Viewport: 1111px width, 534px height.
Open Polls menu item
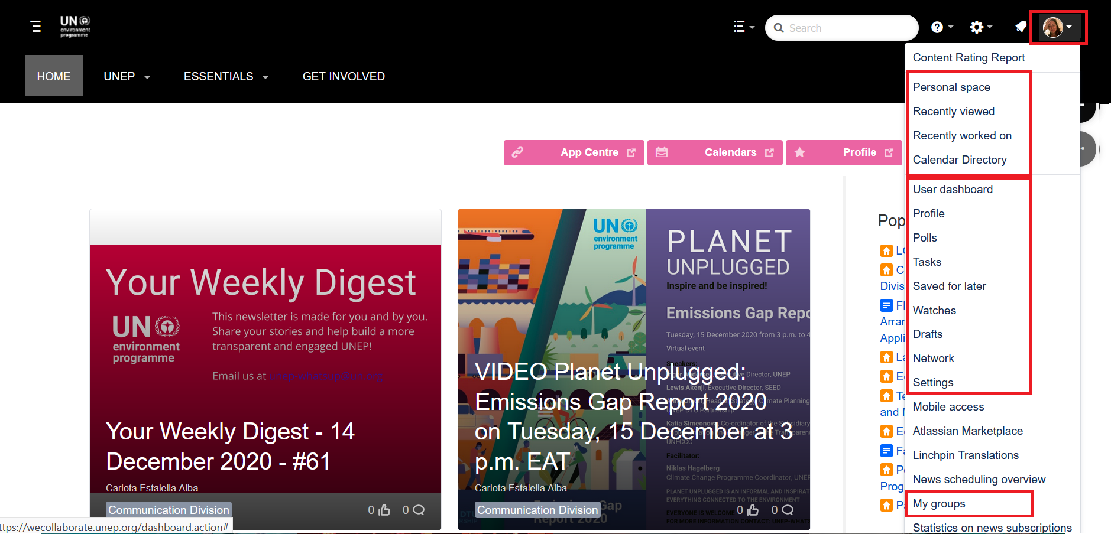(x=925, y=237)
